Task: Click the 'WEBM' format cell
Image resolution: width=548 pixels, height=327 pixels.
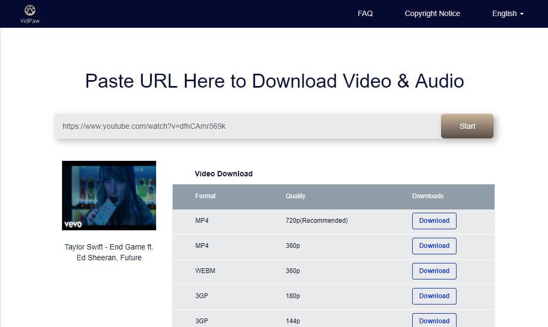Action: (205, 271)
